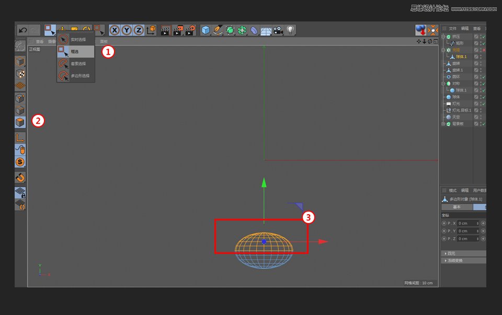Expand the 四元 section in the attributes panel
The image size is (502, 315).
[449, 253]
